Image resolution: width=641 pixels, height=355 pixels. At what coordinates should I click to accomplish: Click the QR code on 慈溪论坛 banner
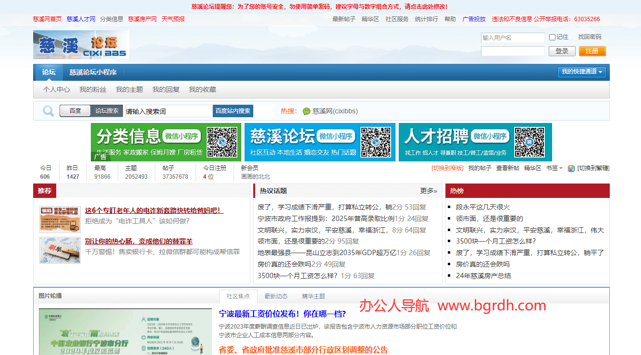pos(376,142)
